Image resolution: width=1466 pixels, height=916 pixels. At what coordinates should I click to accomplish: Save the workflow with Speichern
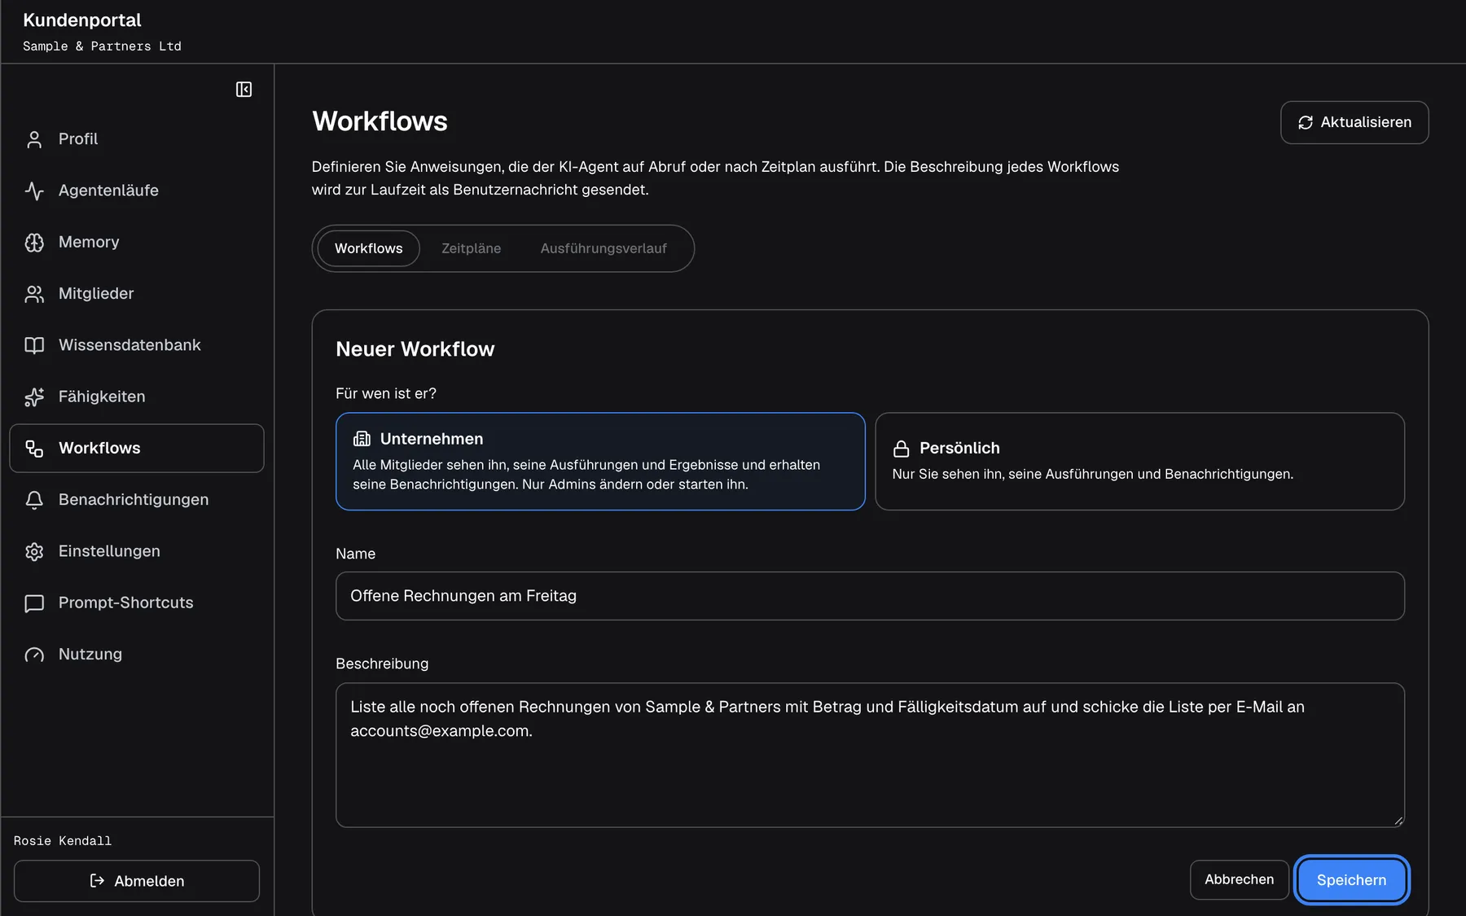pos(1351,879)
